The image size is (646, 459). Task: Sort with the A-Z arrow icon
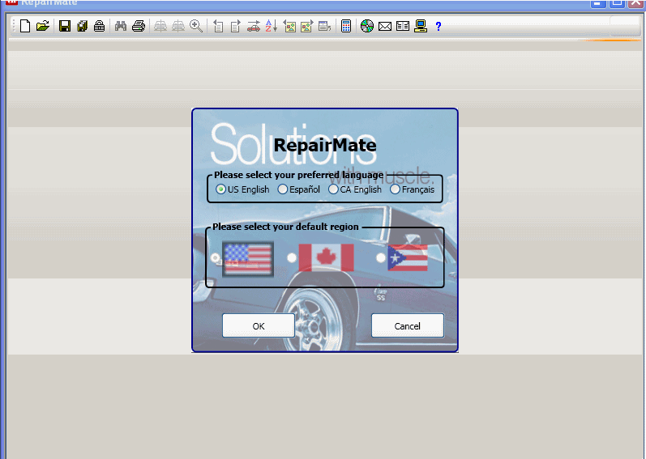271,27
